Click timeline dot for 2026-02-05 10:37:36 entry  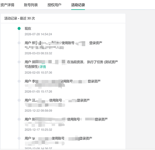point(19,62)
